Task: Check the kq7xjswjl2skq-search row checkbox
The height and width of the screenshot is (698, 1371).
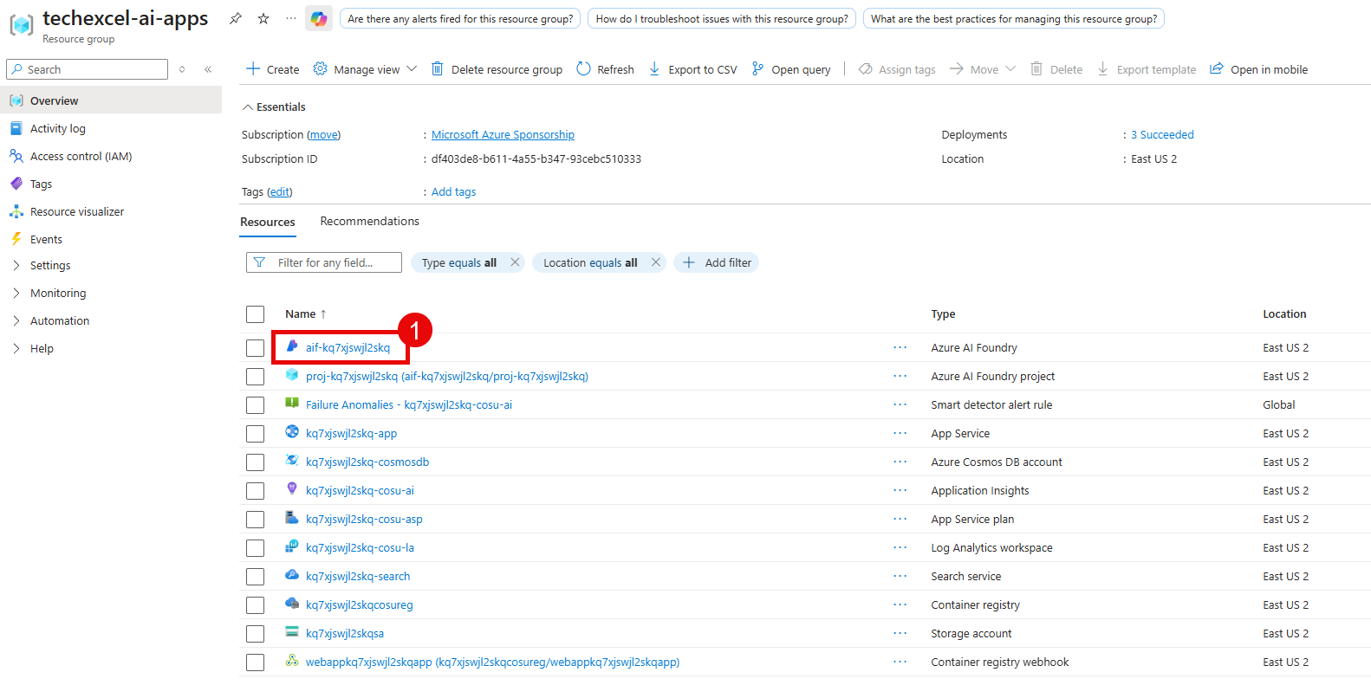Action: (255, 577)
